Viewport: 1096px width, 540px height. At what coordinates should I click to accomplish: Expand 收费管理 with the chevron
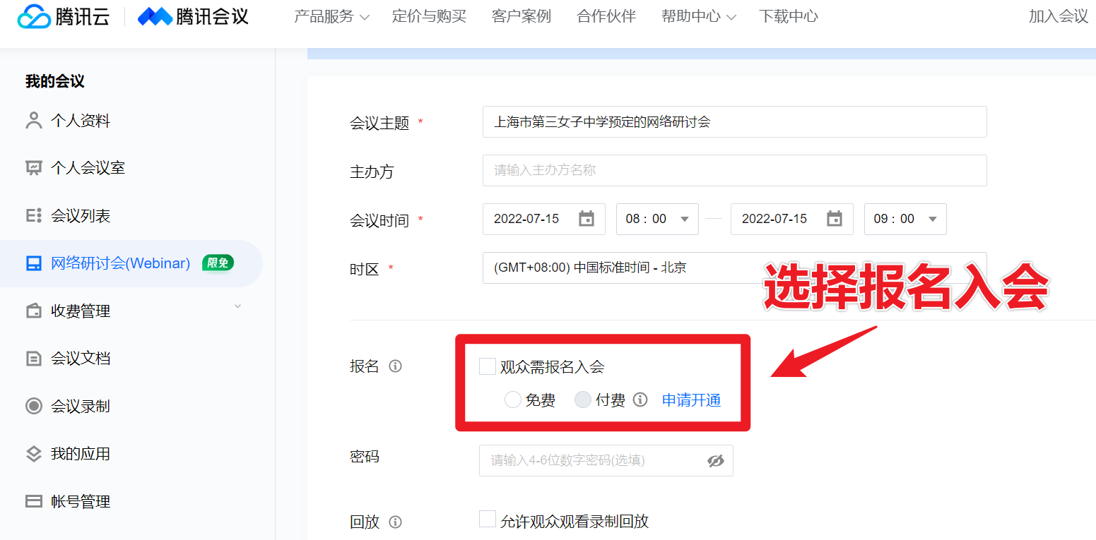237,306
